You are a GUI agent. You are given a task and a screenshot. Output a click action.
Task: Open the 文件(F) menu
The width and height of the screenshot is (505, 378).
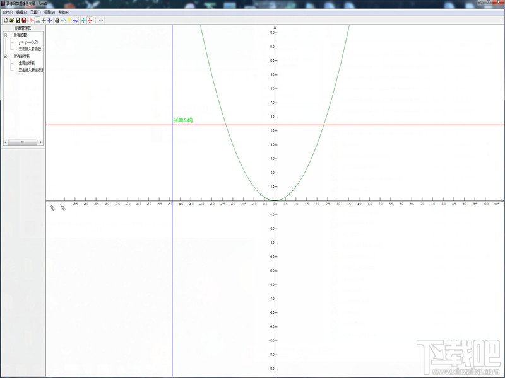8,12
